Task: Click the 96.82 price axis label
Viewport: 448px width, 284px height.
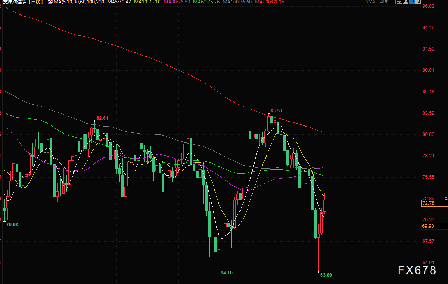Action: point(428,6)
